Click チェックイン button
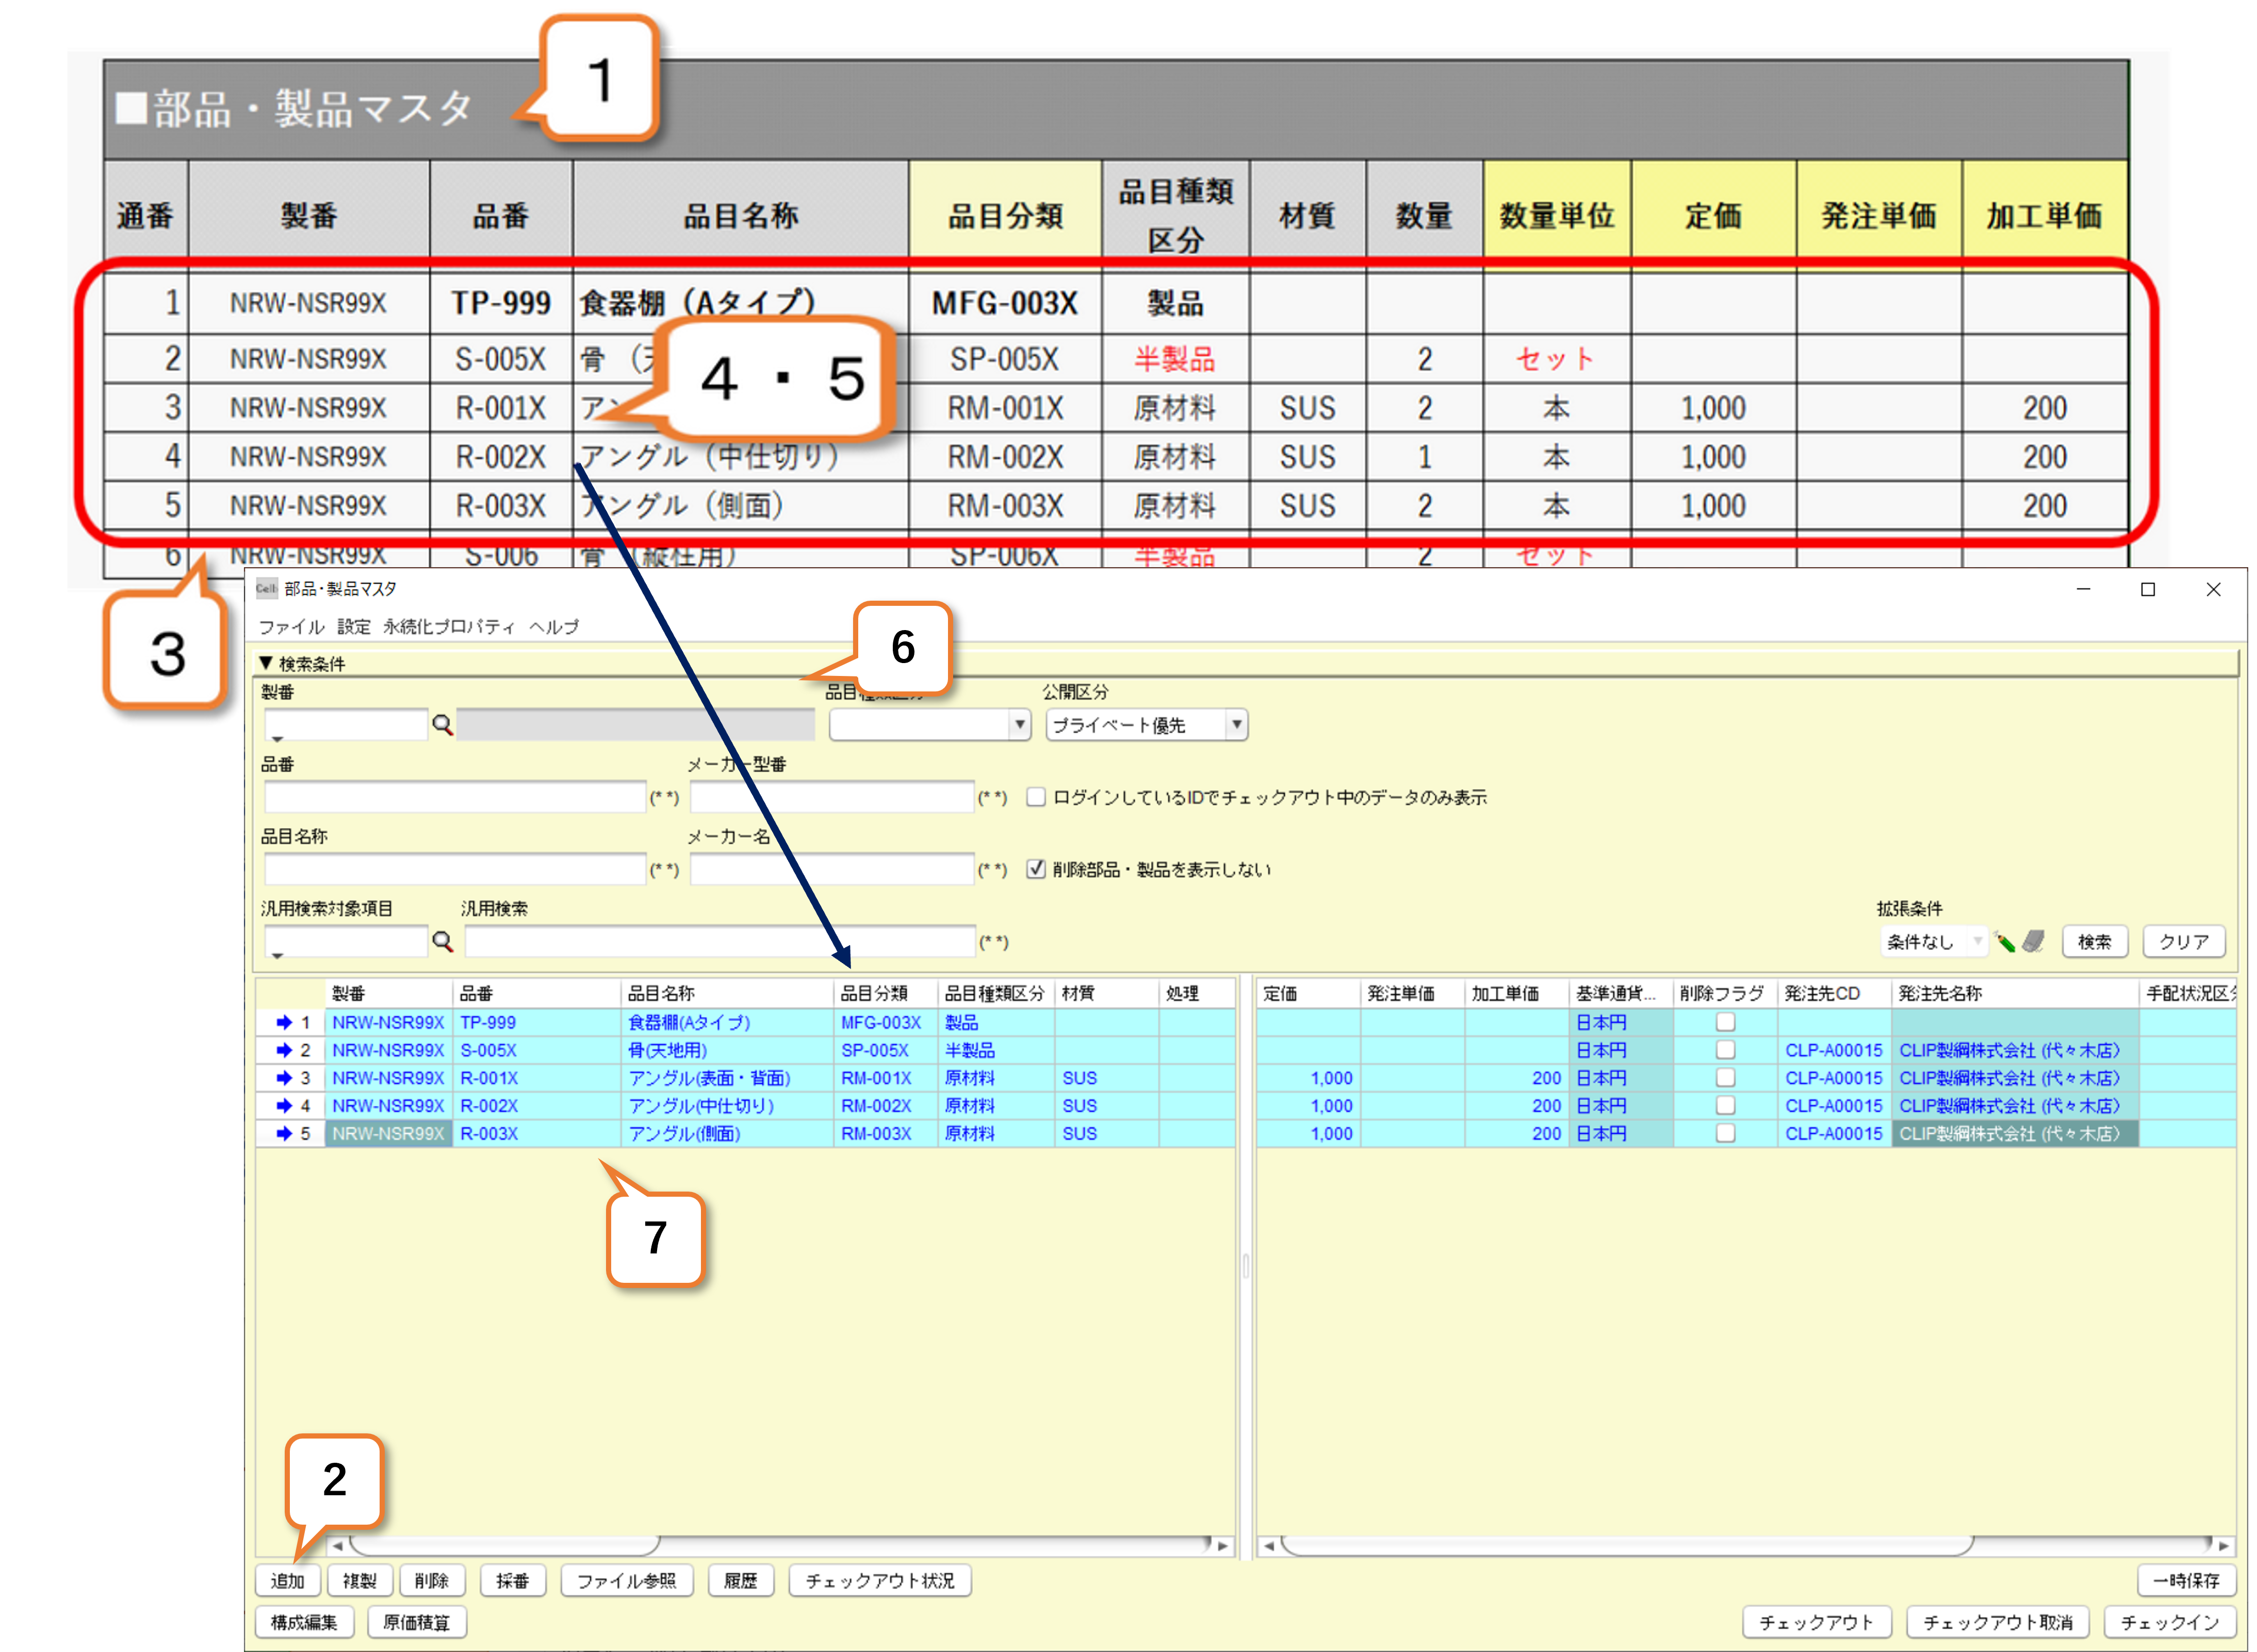The height and width of the screenshot is (1652, 2257). click(2170, 1623)
